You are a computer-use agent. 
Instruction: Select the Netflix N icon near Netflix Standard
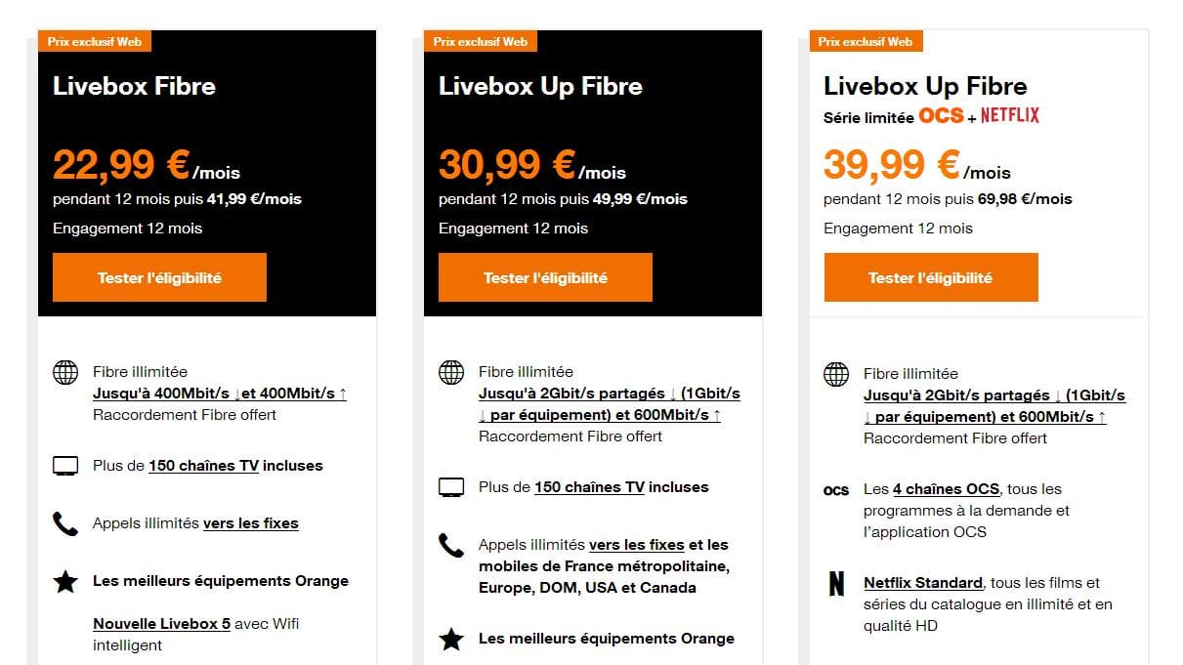tap(837, 583)
